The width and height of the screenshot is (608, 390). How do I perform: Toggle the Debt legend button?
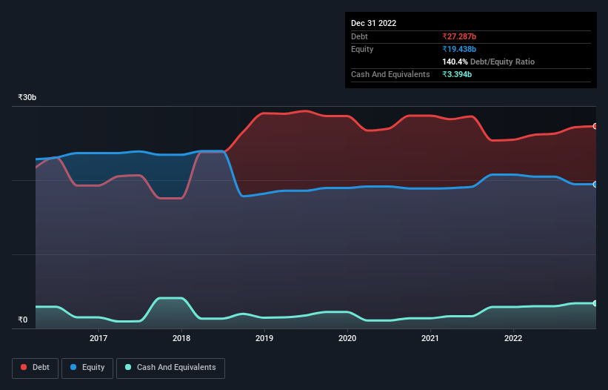pyautogui.click(x=36, y=368)
